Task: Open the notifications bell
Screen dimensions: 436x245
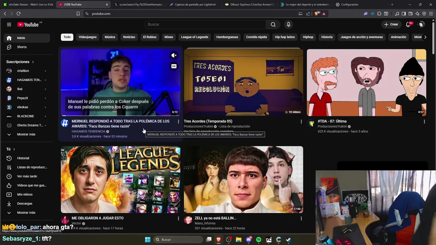Action: pyautogui.click(x=408, y=24)
